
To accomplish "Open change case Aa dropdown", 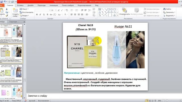I will (x=59, y=14).
